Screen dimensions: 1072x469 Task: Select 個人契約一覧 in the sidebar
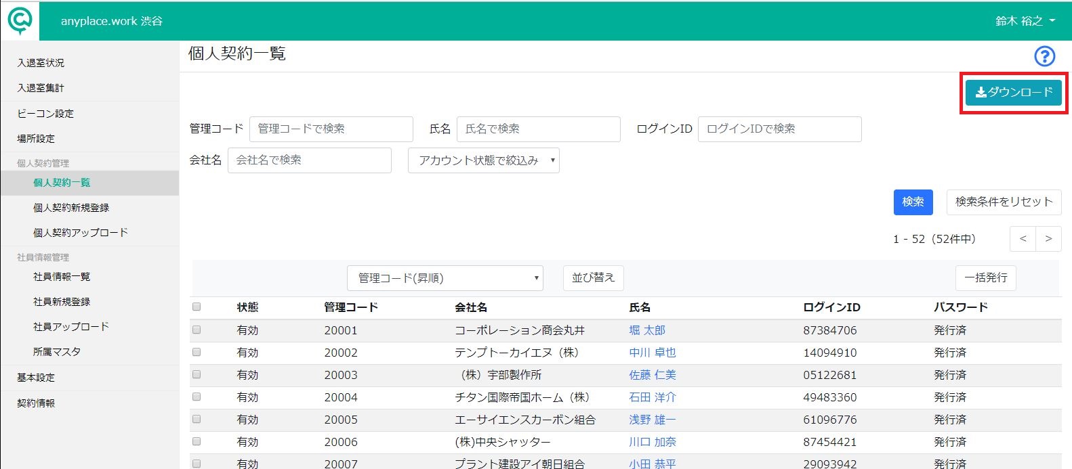point(89,183)
